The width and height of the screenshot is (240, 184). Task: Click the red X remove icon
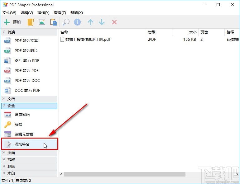[114, 22]
